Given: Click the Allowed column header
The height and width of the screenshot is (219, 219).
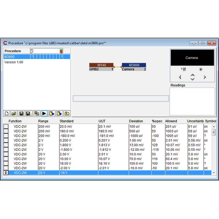Looking at the screenshot, I should (x=171, y=121).
